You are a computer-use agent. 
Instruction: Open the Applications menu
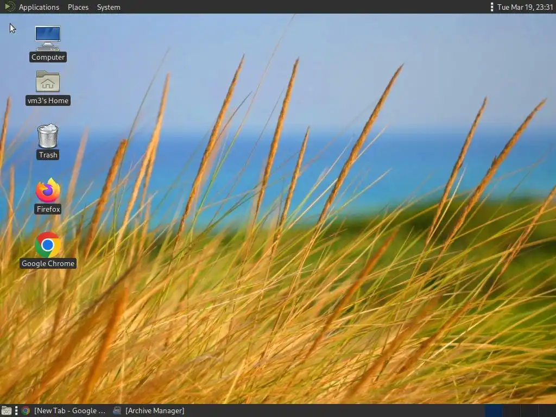[39, 7]
